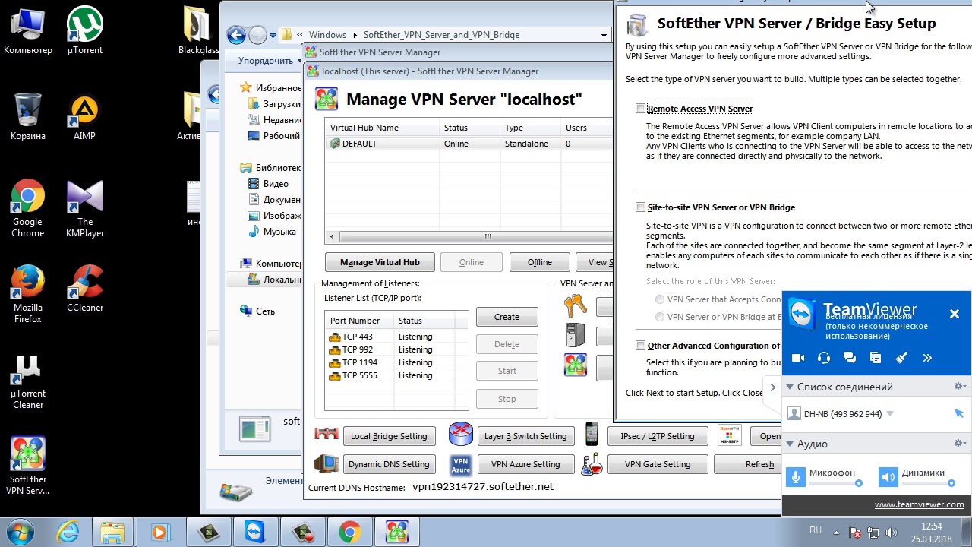
Task: Click the TeamViewer headset audio icon
Action: 824,358
